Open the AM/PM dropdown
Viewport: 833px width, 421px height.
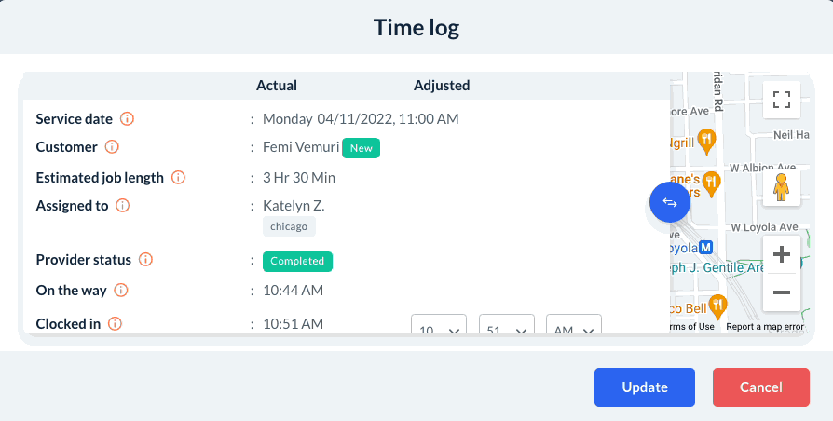pos(574,329)
